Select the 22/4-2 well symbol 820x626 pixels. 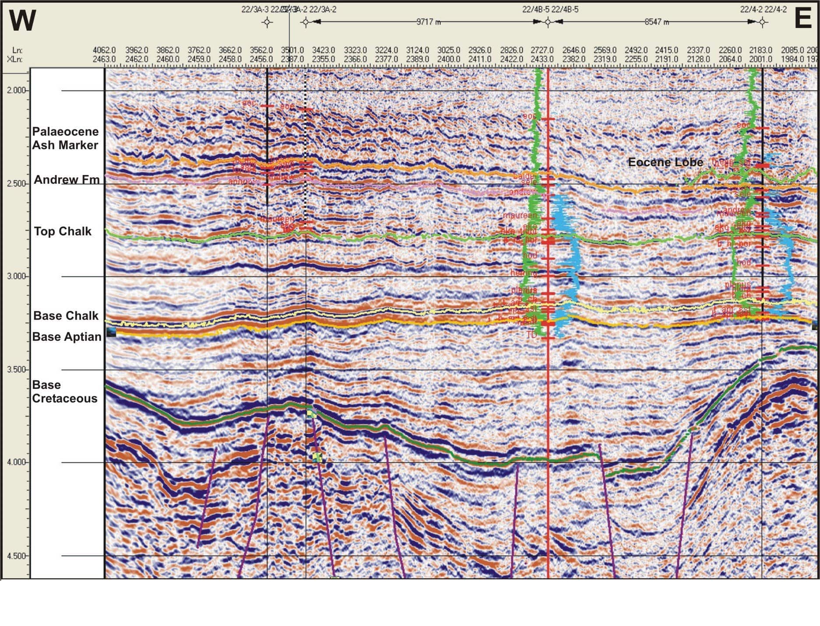762,22
